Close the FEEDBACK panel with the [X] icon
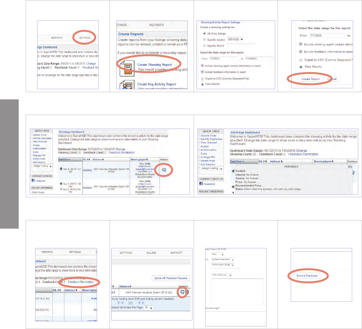The height and width of the screenshot is (329, 362). [350, 167]
